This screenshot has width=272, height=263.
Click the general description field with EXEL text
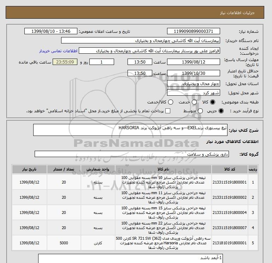pyautogui.click(x=130, y=130)
